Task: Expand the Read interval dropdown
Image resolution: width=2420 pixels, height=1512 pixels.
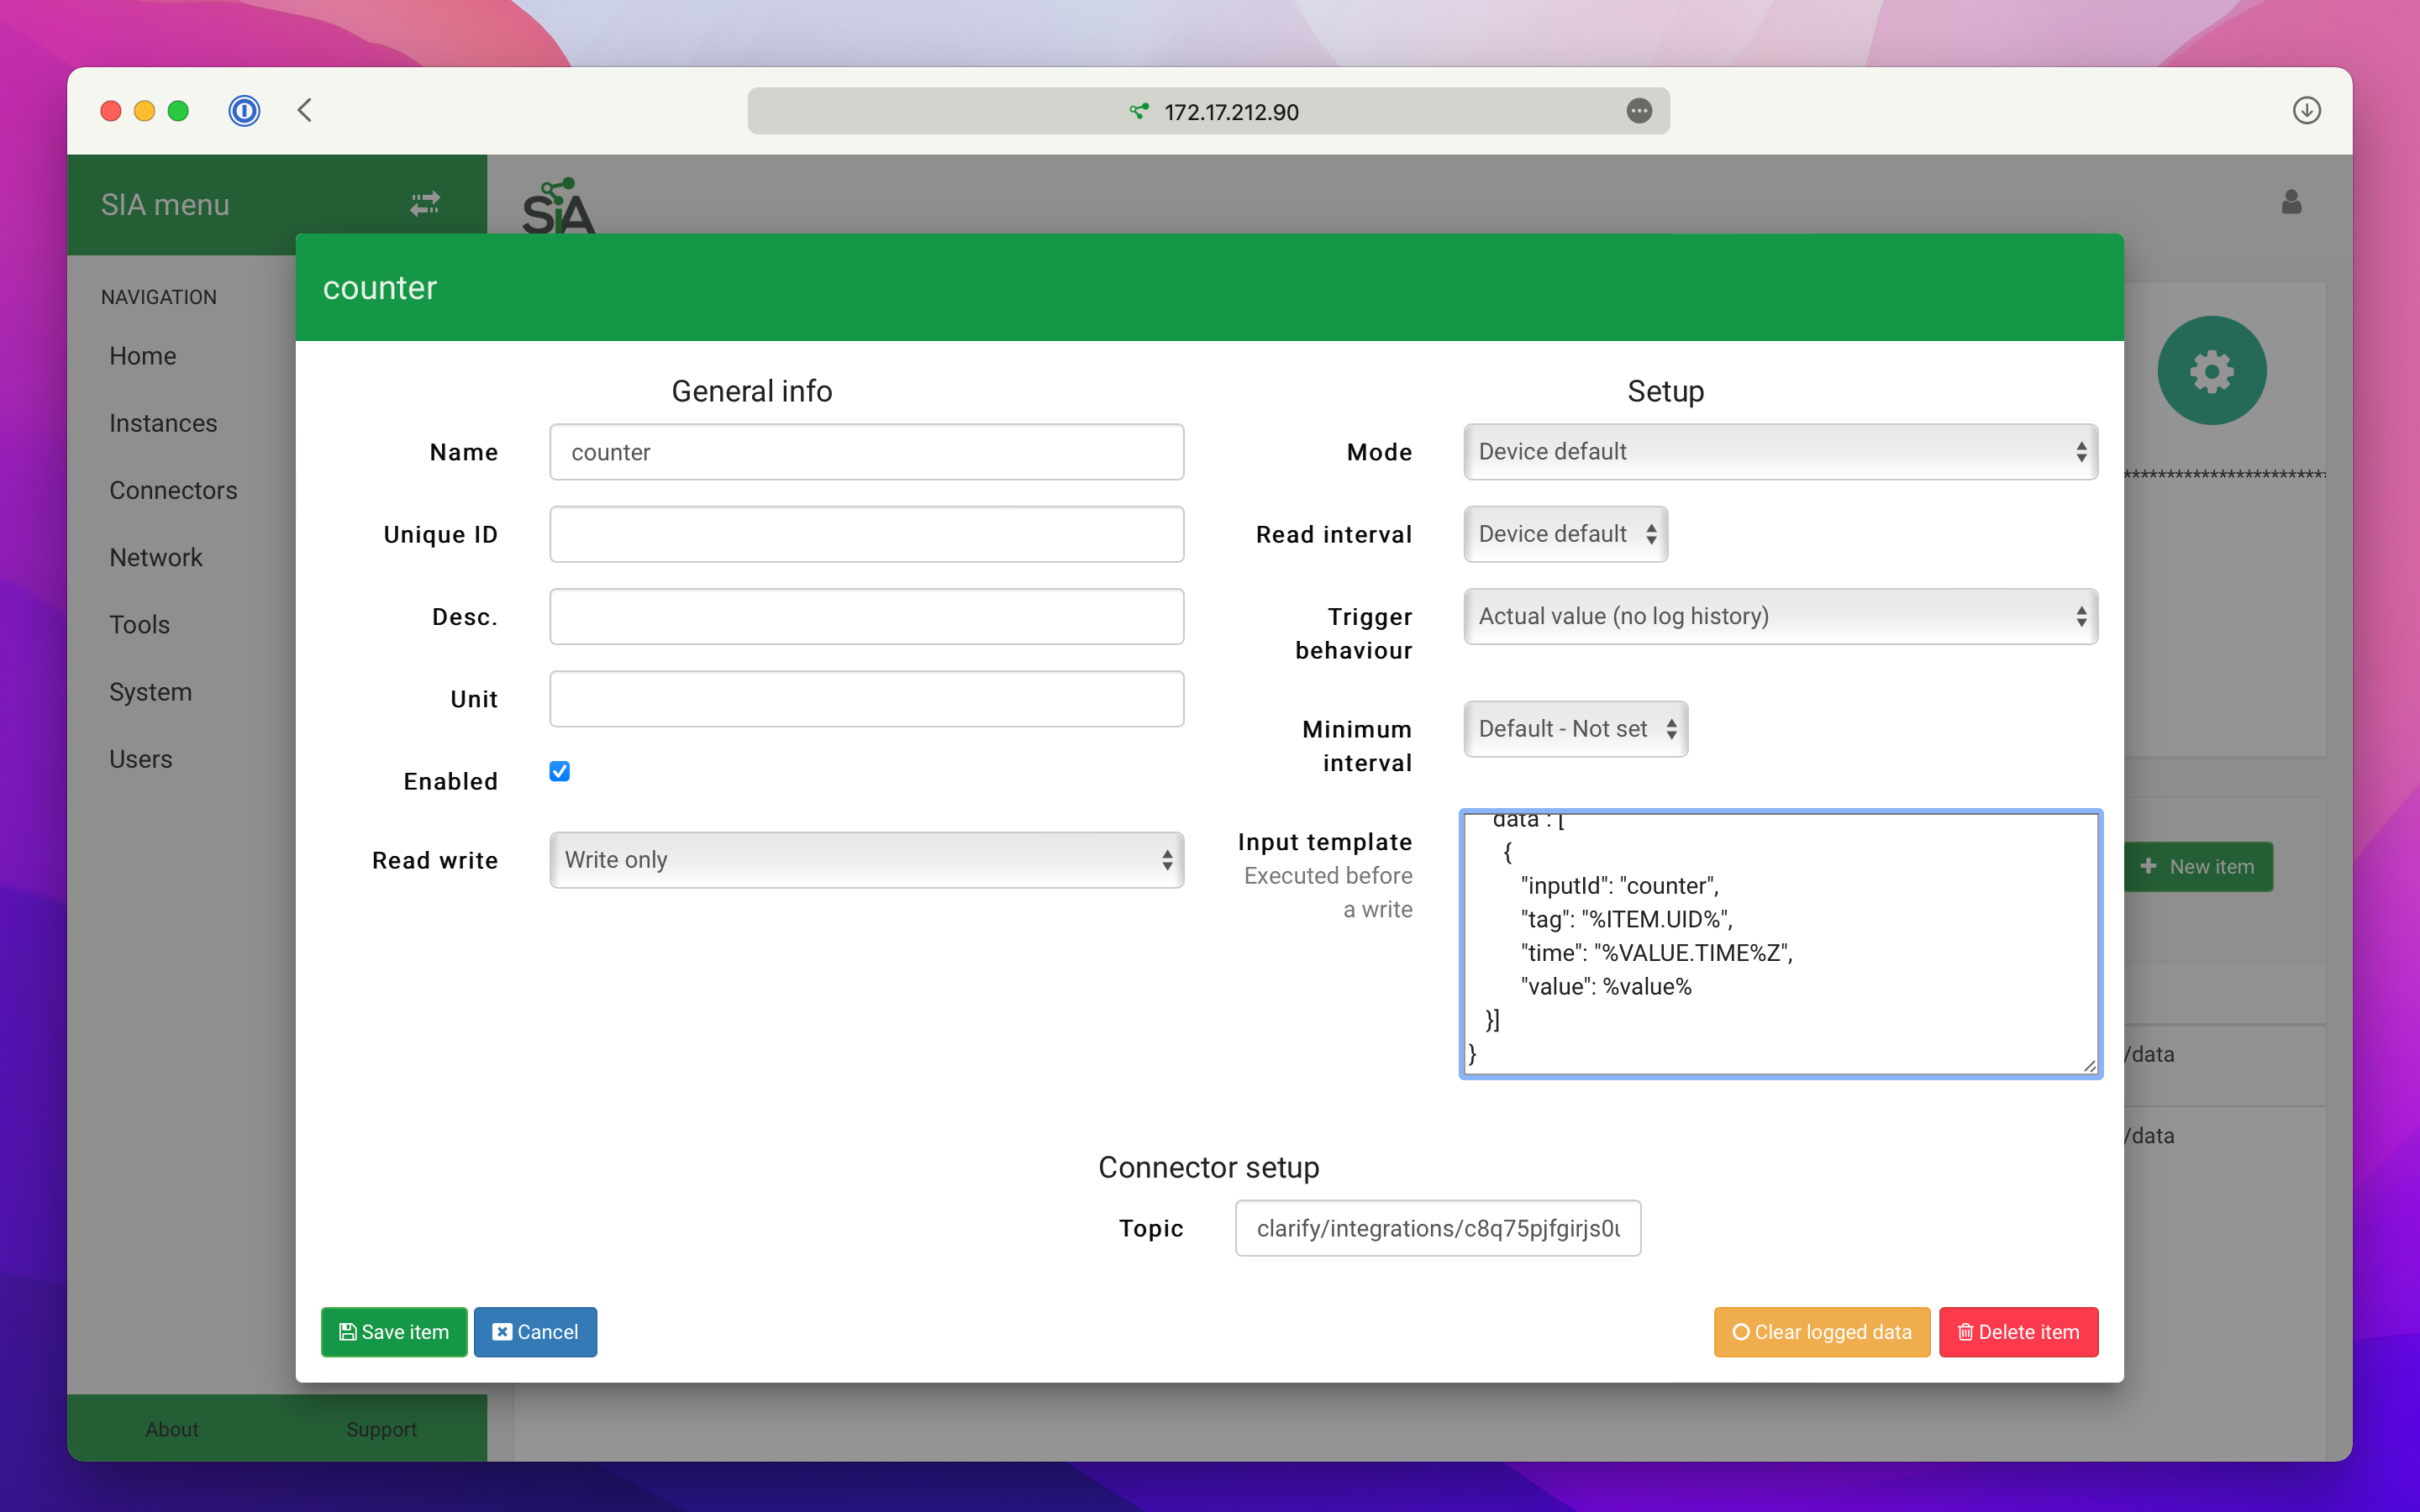Action: pos(1565,534)
